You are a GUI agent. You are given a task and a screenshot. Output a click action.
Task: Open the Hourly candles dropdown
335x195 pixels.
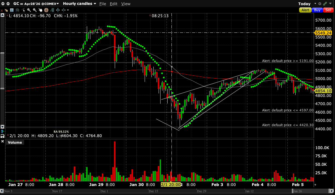(79, 4)
